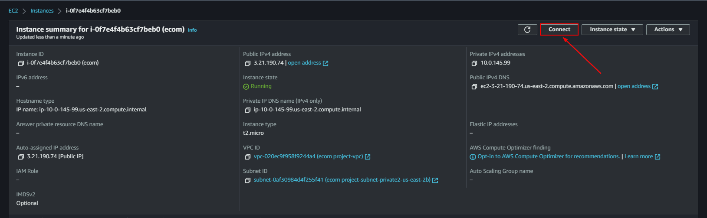Open the Info link beside instance summary
The image size is (707, 218).
pyautogui.click(x=192, y=30)
